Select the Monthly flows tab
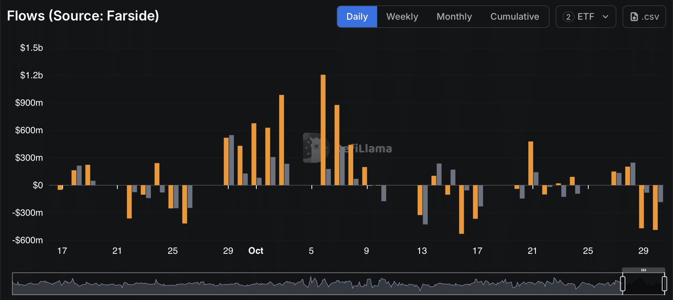 click(454, 17)
